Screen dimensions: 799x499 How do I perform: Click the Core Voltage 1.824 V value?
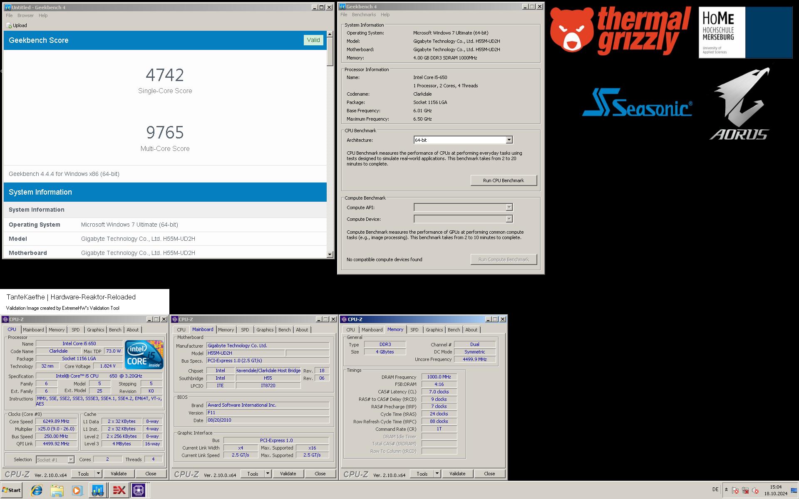click(108, 366)
